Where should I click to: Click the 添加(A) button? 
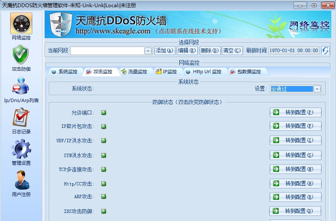(164, 51)
